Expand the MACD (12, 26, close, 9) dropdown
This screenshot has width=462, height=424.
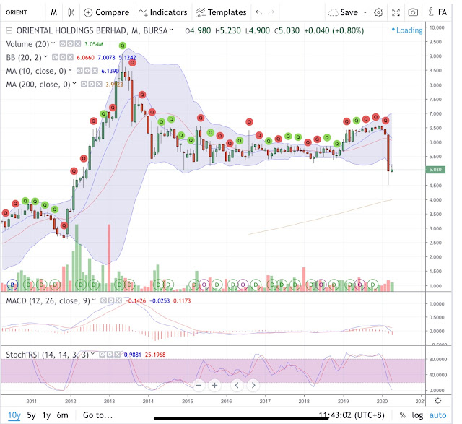[94, 300]
